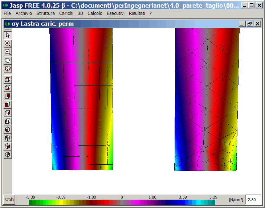Focus the -2.80 stress value field
This screenshot has width=265, height=208.
click(253, 200)
